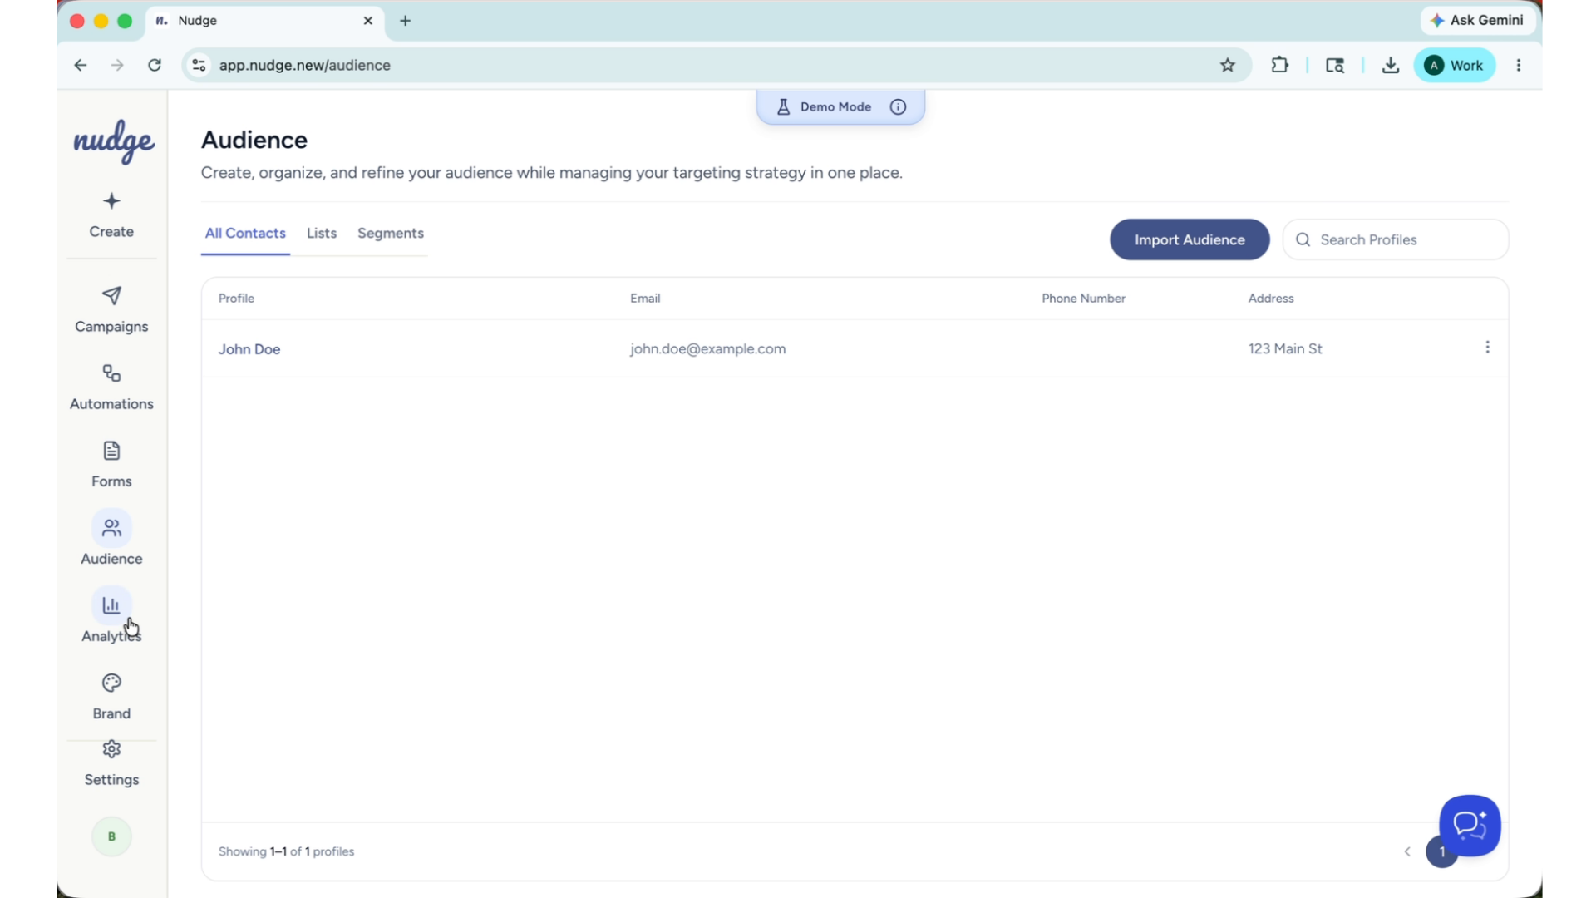
Task: Go to previous page of profiles
Action: [x=1407, y=851]
